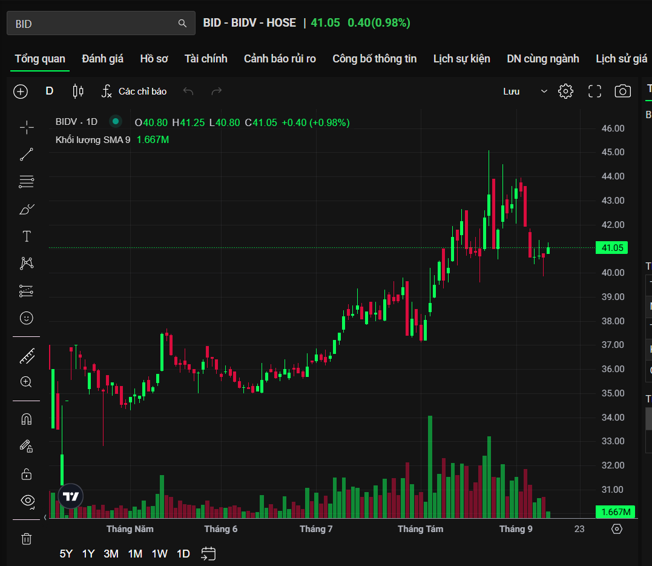Toggle hide all drawings eye
The image size is (652, 566).
pyautogui.click(x=28, y=501)
